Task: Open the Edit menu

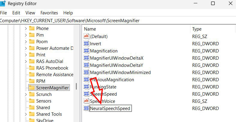Action: (x=16, y=13)
